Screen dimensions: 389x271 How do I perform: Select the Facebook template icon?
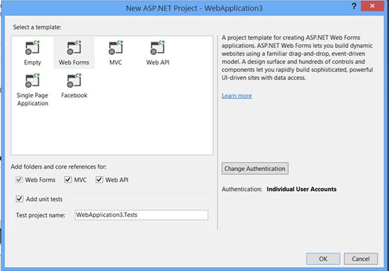(74, 81)
